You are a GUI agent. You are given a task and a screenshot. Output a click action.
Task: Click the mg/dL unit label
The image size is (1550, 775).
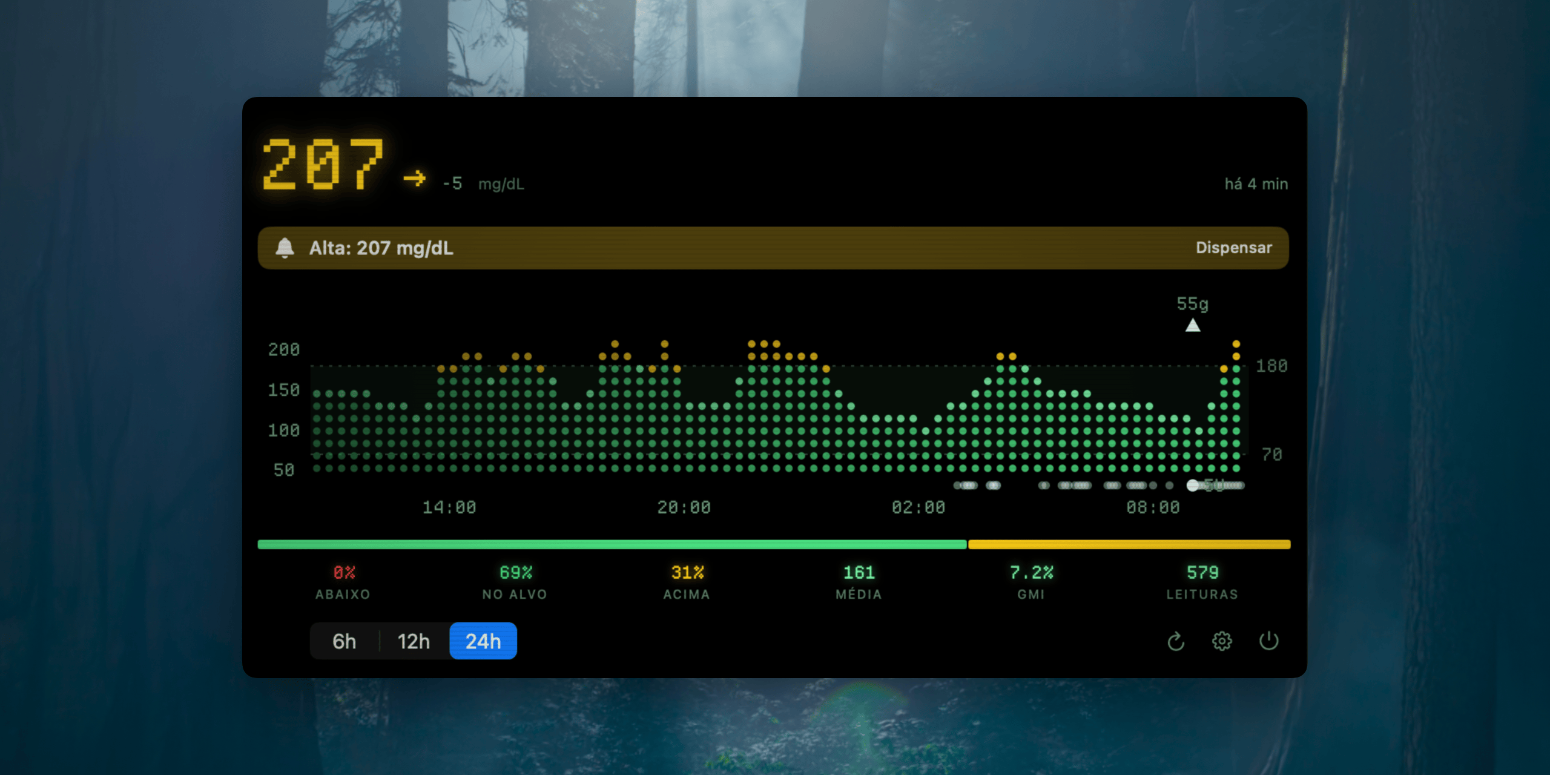pos(501,184)
